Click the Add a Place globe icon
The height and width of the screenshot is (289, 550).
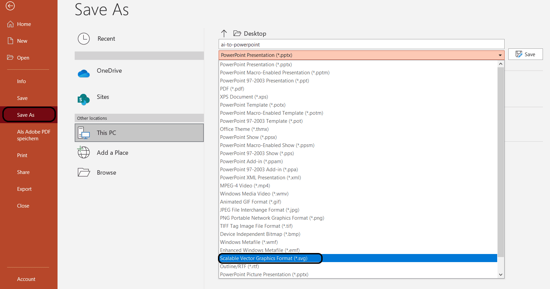pos(83,152)
